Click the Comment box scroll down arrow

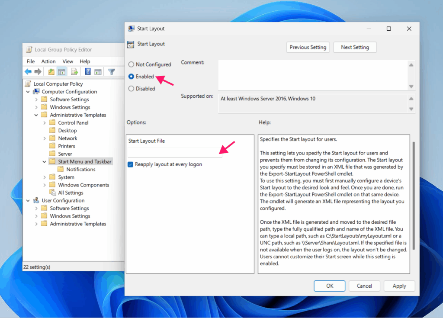411,87
